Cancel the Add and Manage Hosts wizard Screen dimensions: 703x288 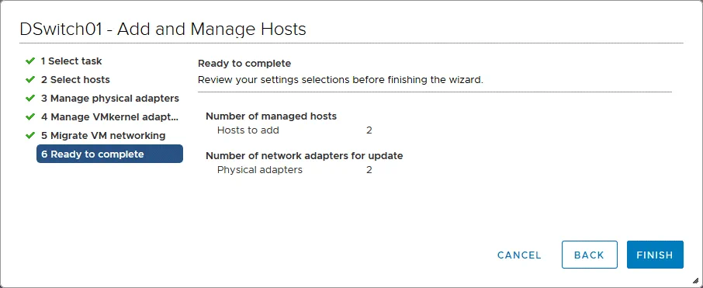pyautogui.click(x=519, y=255)
